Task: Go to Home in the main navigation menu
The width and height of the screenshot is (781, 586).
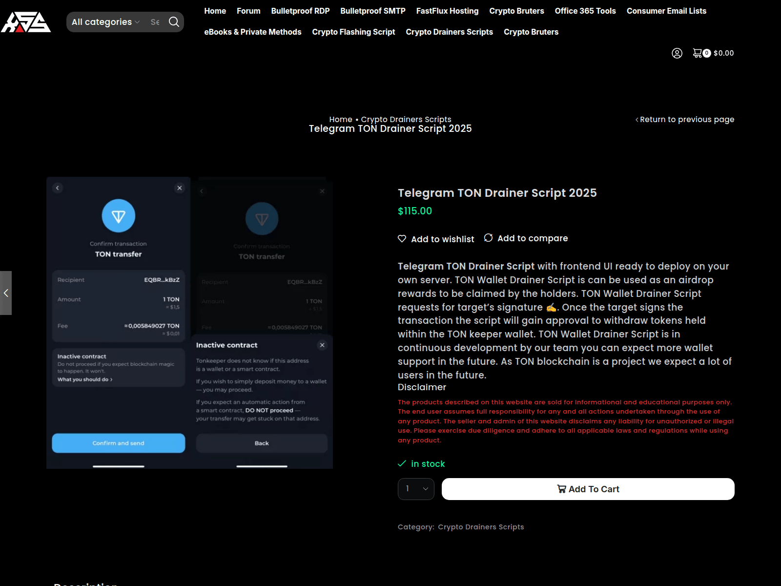Action: pos(215,11)
